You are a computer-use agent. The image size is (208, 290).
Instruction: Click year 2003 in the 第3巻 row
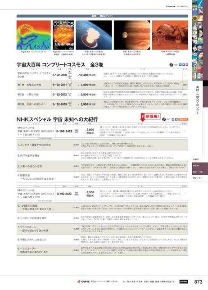tap(185, 104)
